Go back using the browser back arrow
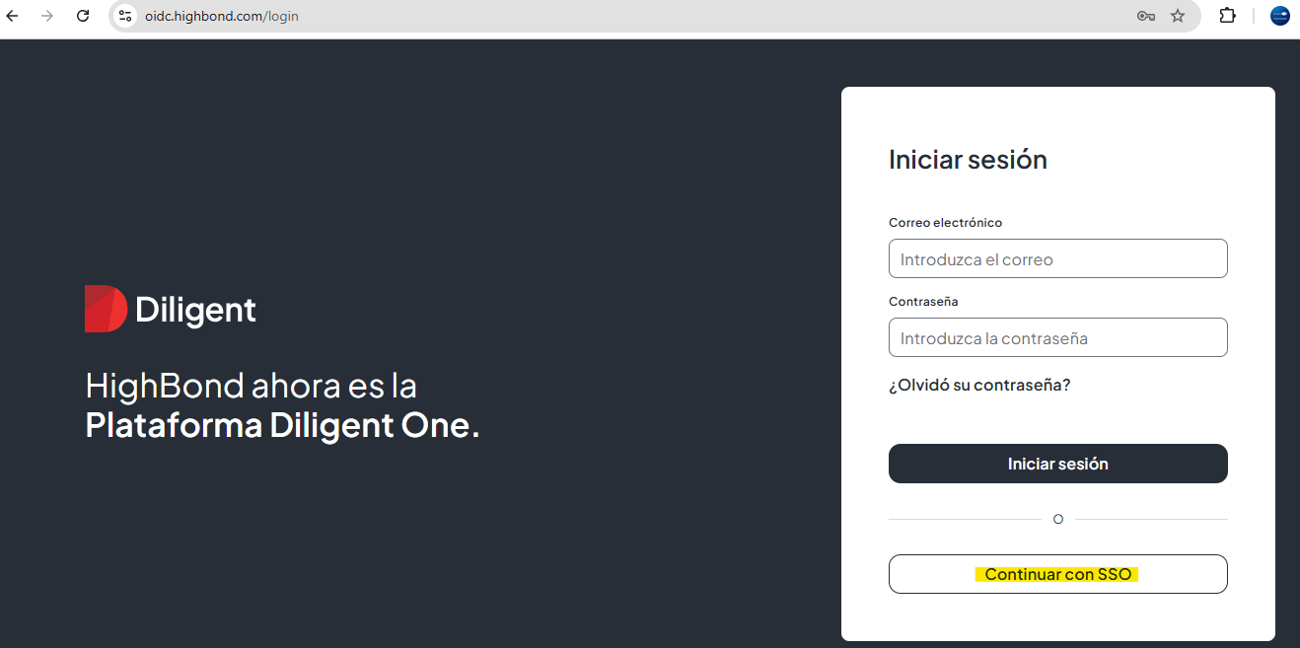This screenshot has width=1300, height=648. point(13,16)
